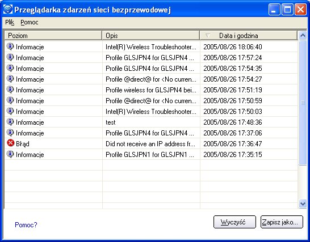Open the Plik menu
This screenshot has width=310, height=242.
[10, 22]
